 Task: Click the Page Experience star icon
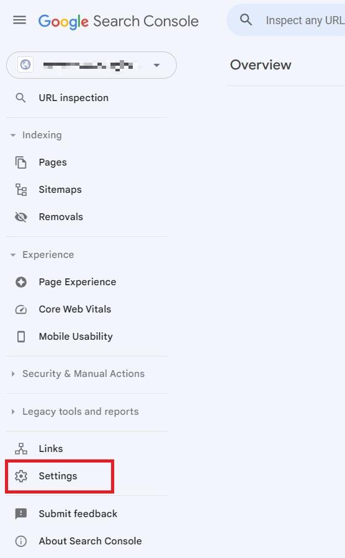[21, 282]
